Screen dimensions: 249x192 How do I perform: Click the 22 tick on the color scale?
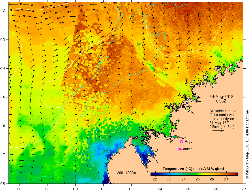coord(155,179)
